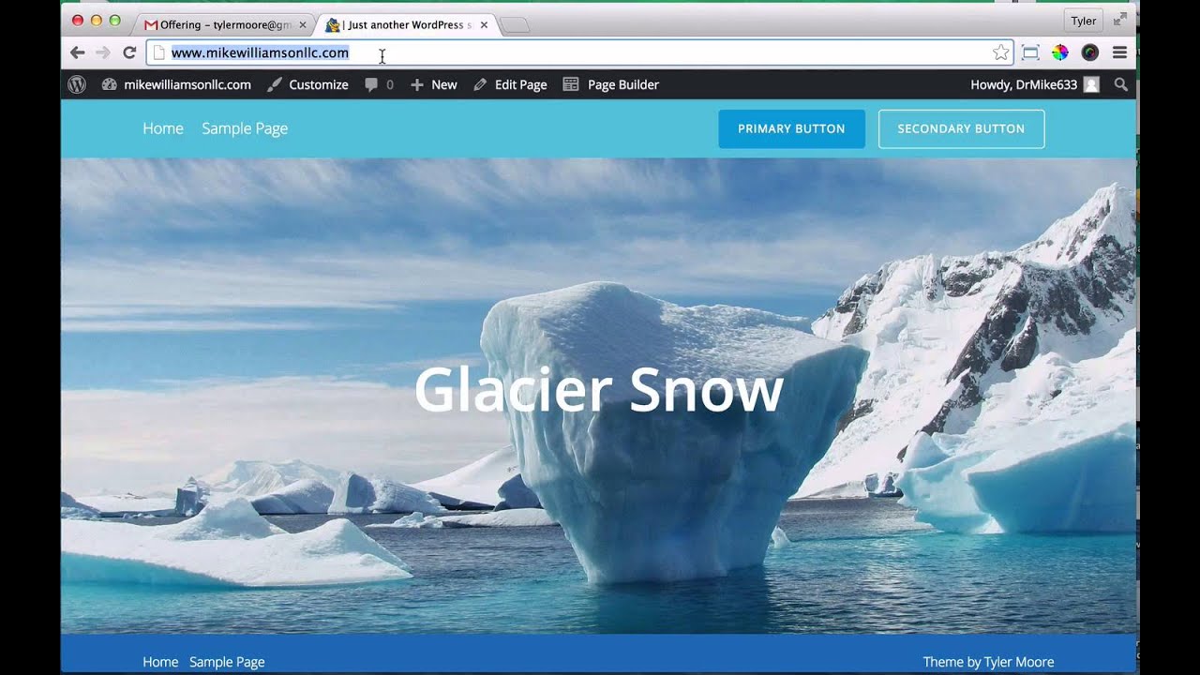Open Customize in admin bar
1200x675 pixels.
[x=307, y=84]
